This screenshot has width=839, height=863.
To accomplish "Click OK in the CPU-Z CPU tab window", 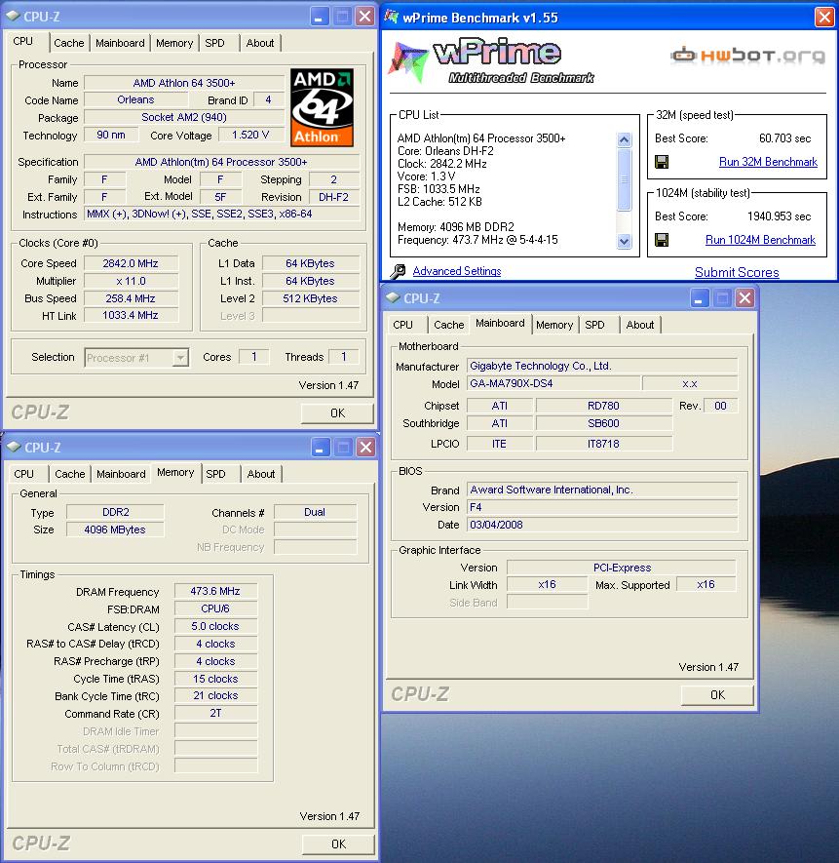I will click(x=337, y=413).
